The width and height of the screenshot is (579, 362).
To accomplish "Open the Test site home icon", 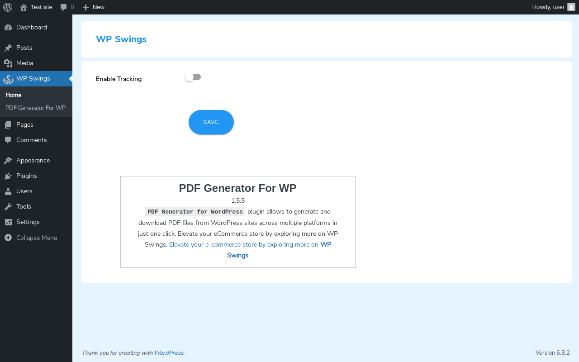I will (24, 7).
